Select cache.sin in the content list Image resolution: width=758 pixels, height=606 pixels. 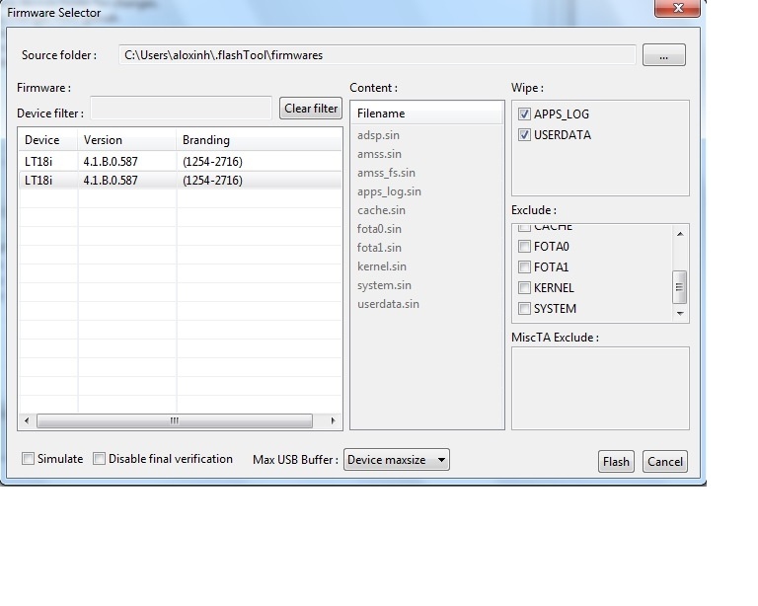tap(381, 210)
